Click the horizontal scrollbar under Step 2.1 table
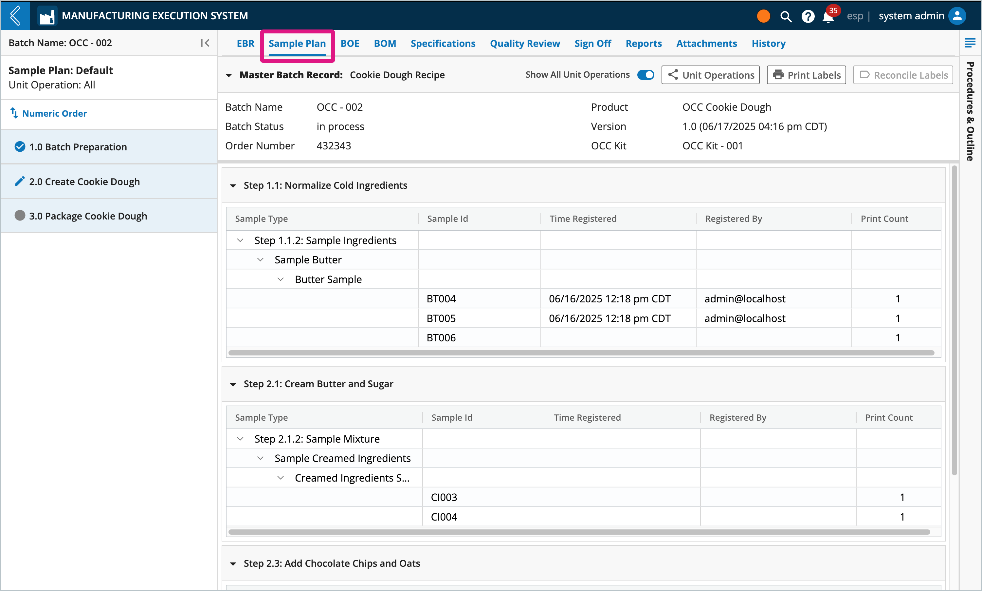The width and height of the screenshot is (982, 591). click(579, 532)
